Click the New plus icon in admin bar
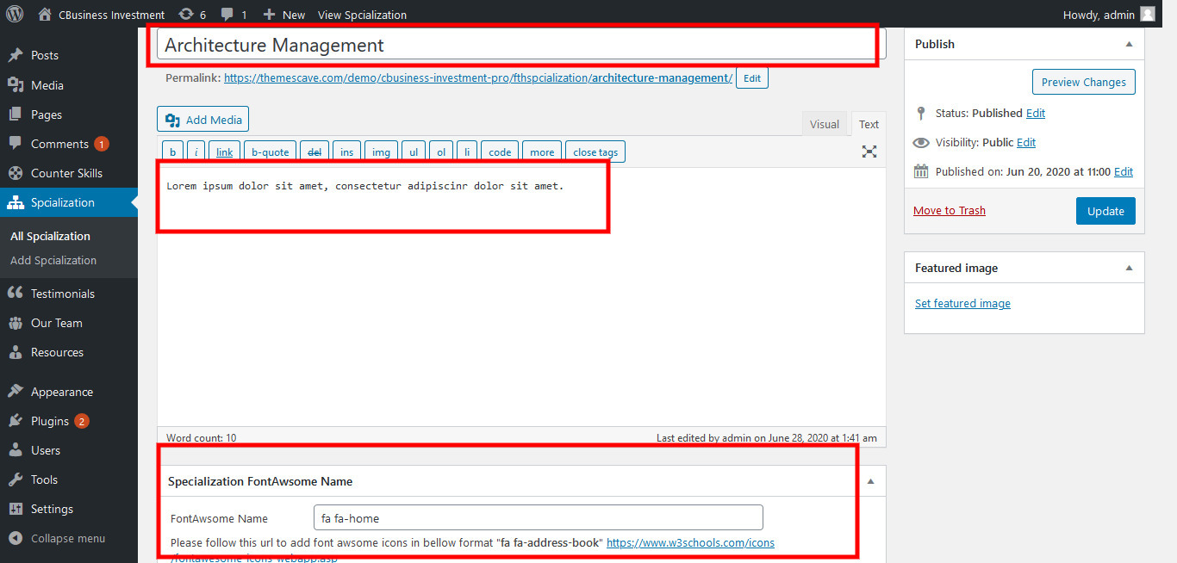The image size is (1177, 563). [x=269, y=15]
